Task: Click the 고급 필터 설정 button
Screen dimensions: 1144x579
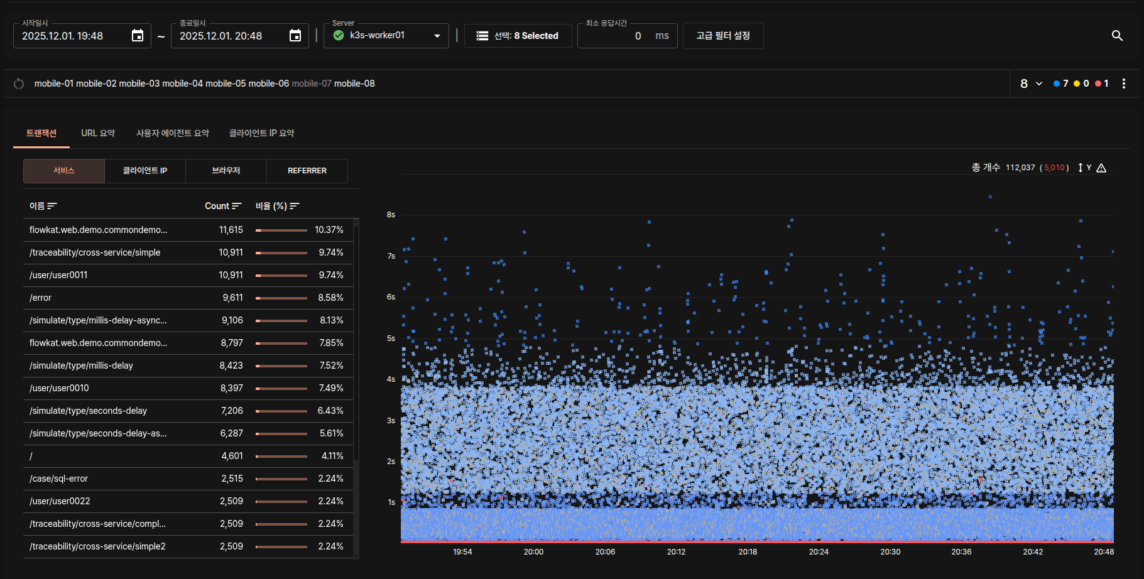Action: coord(722,36)
